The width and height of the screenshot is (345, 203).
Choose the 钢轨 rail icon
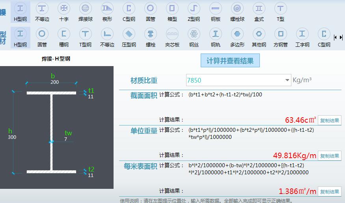click(x=215, y=37)
